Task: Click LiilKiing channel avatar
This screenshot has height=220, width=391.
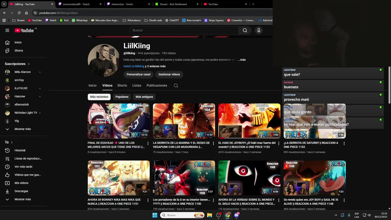Action: (103, 60)
